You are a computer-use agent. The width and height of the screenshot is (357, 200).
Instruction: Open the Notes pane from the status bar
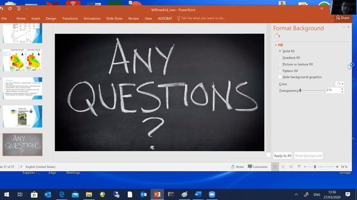[238, 167]
